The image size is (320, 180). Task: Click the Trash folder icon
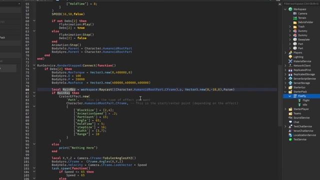(x=295, y=26)
